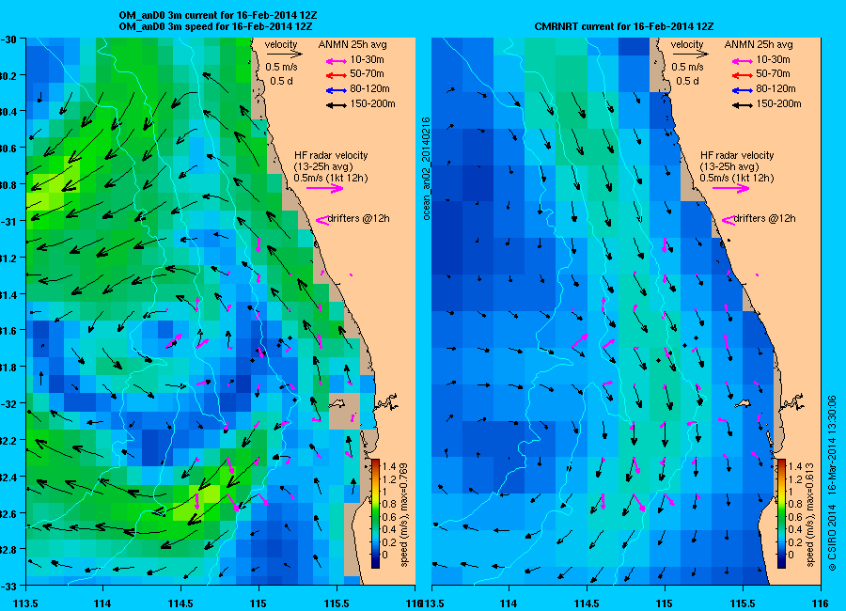Click '0.5 m/s' label in right panel
Image resolution: width=846 pixels, height=611 pixels.
(687, 68)
